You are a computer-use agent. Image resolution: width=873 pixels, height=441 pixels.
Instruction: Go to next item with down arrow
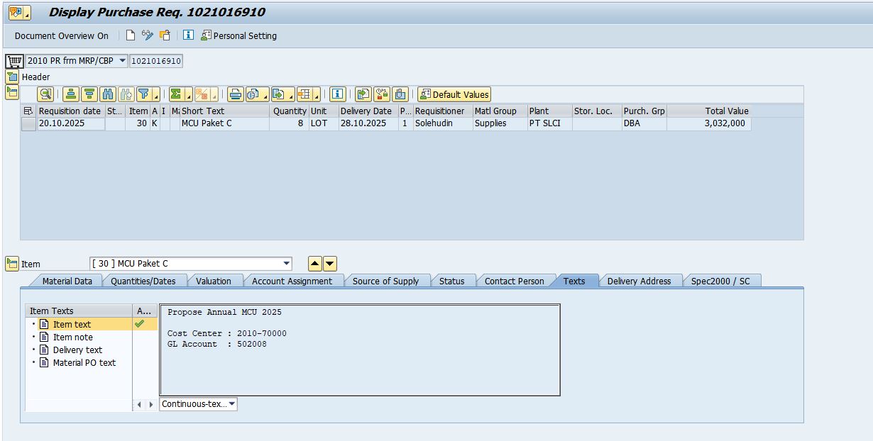[330, 264]
